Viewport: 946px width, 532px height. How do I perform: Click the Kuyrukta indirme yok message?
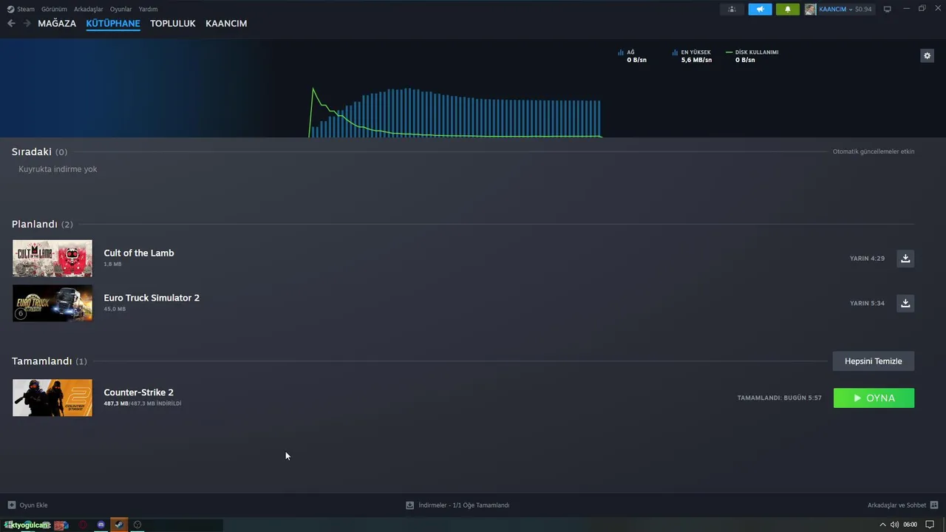58,169
